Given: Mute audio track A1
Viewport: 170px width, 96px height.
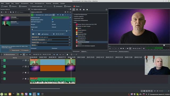Looking at the screenshot, I should (x=26, y=73).
